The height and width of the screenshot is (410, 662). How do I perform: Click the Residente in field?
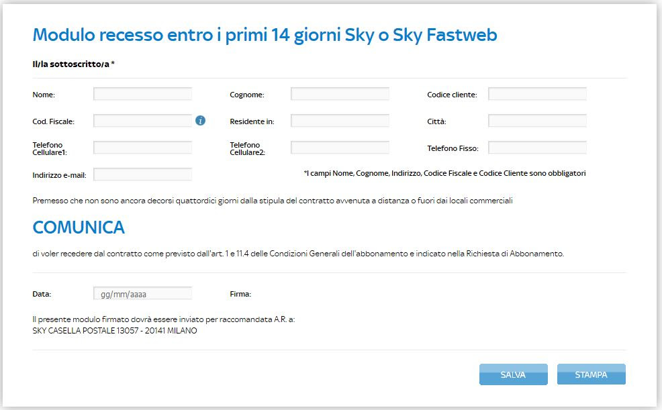pos(339,120)
